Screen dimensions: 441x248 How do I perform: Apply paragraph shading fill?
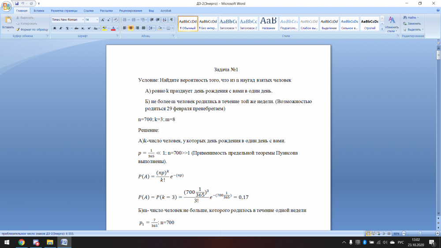pyautogui.click(x=160, y=28)
